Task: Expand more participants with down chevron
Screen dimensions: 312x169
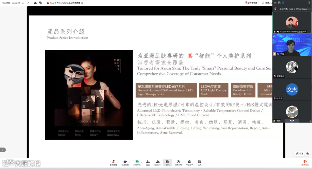Action: click(x=292, y=121)
